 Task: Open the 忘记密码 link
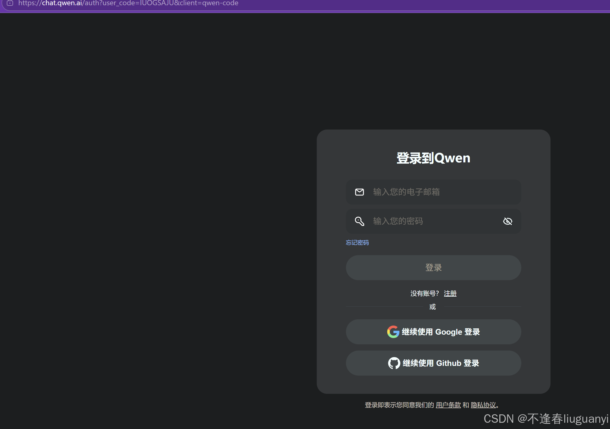[x=357, y=242]
